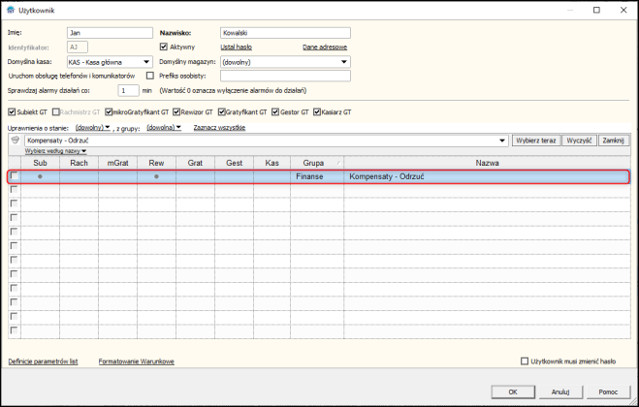Click the Prefiks osobisty input field
This screenshot has width=639, height=407.
[285, 76]
